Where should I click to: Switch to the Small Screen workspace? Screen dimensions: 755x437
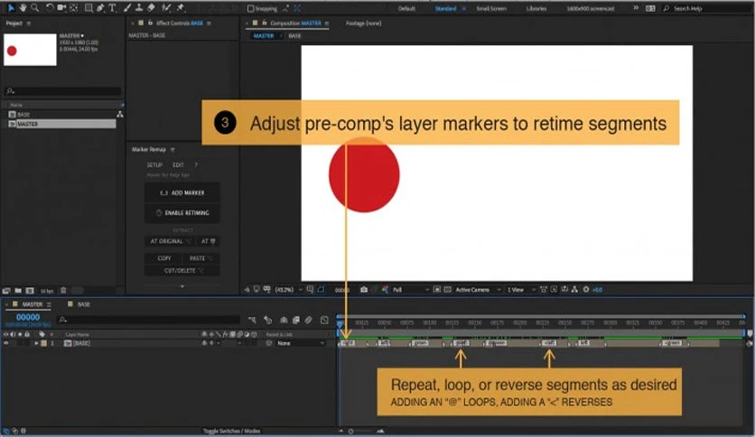click(x=491, y=9)
